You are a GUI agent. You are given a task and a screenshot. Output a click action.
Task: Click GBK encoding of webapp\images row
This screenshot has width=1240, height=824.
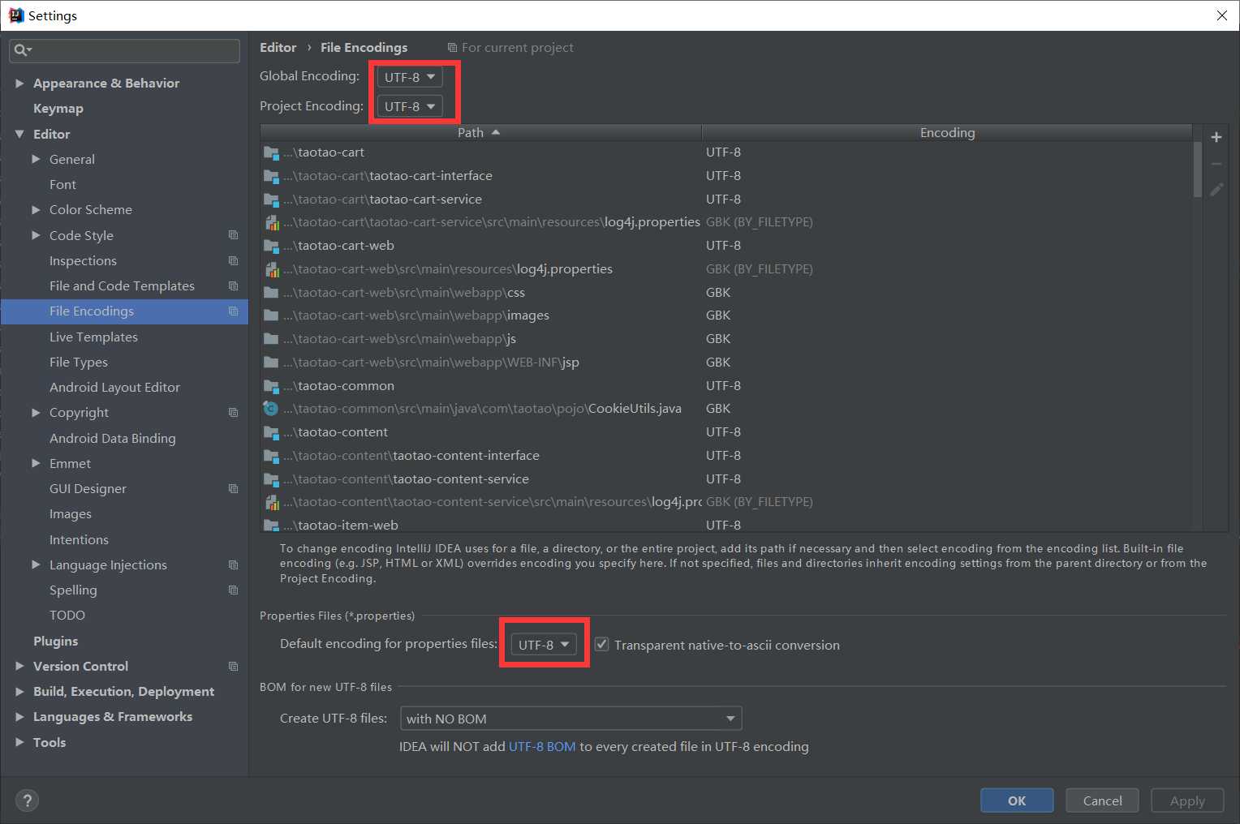[718, 315]
